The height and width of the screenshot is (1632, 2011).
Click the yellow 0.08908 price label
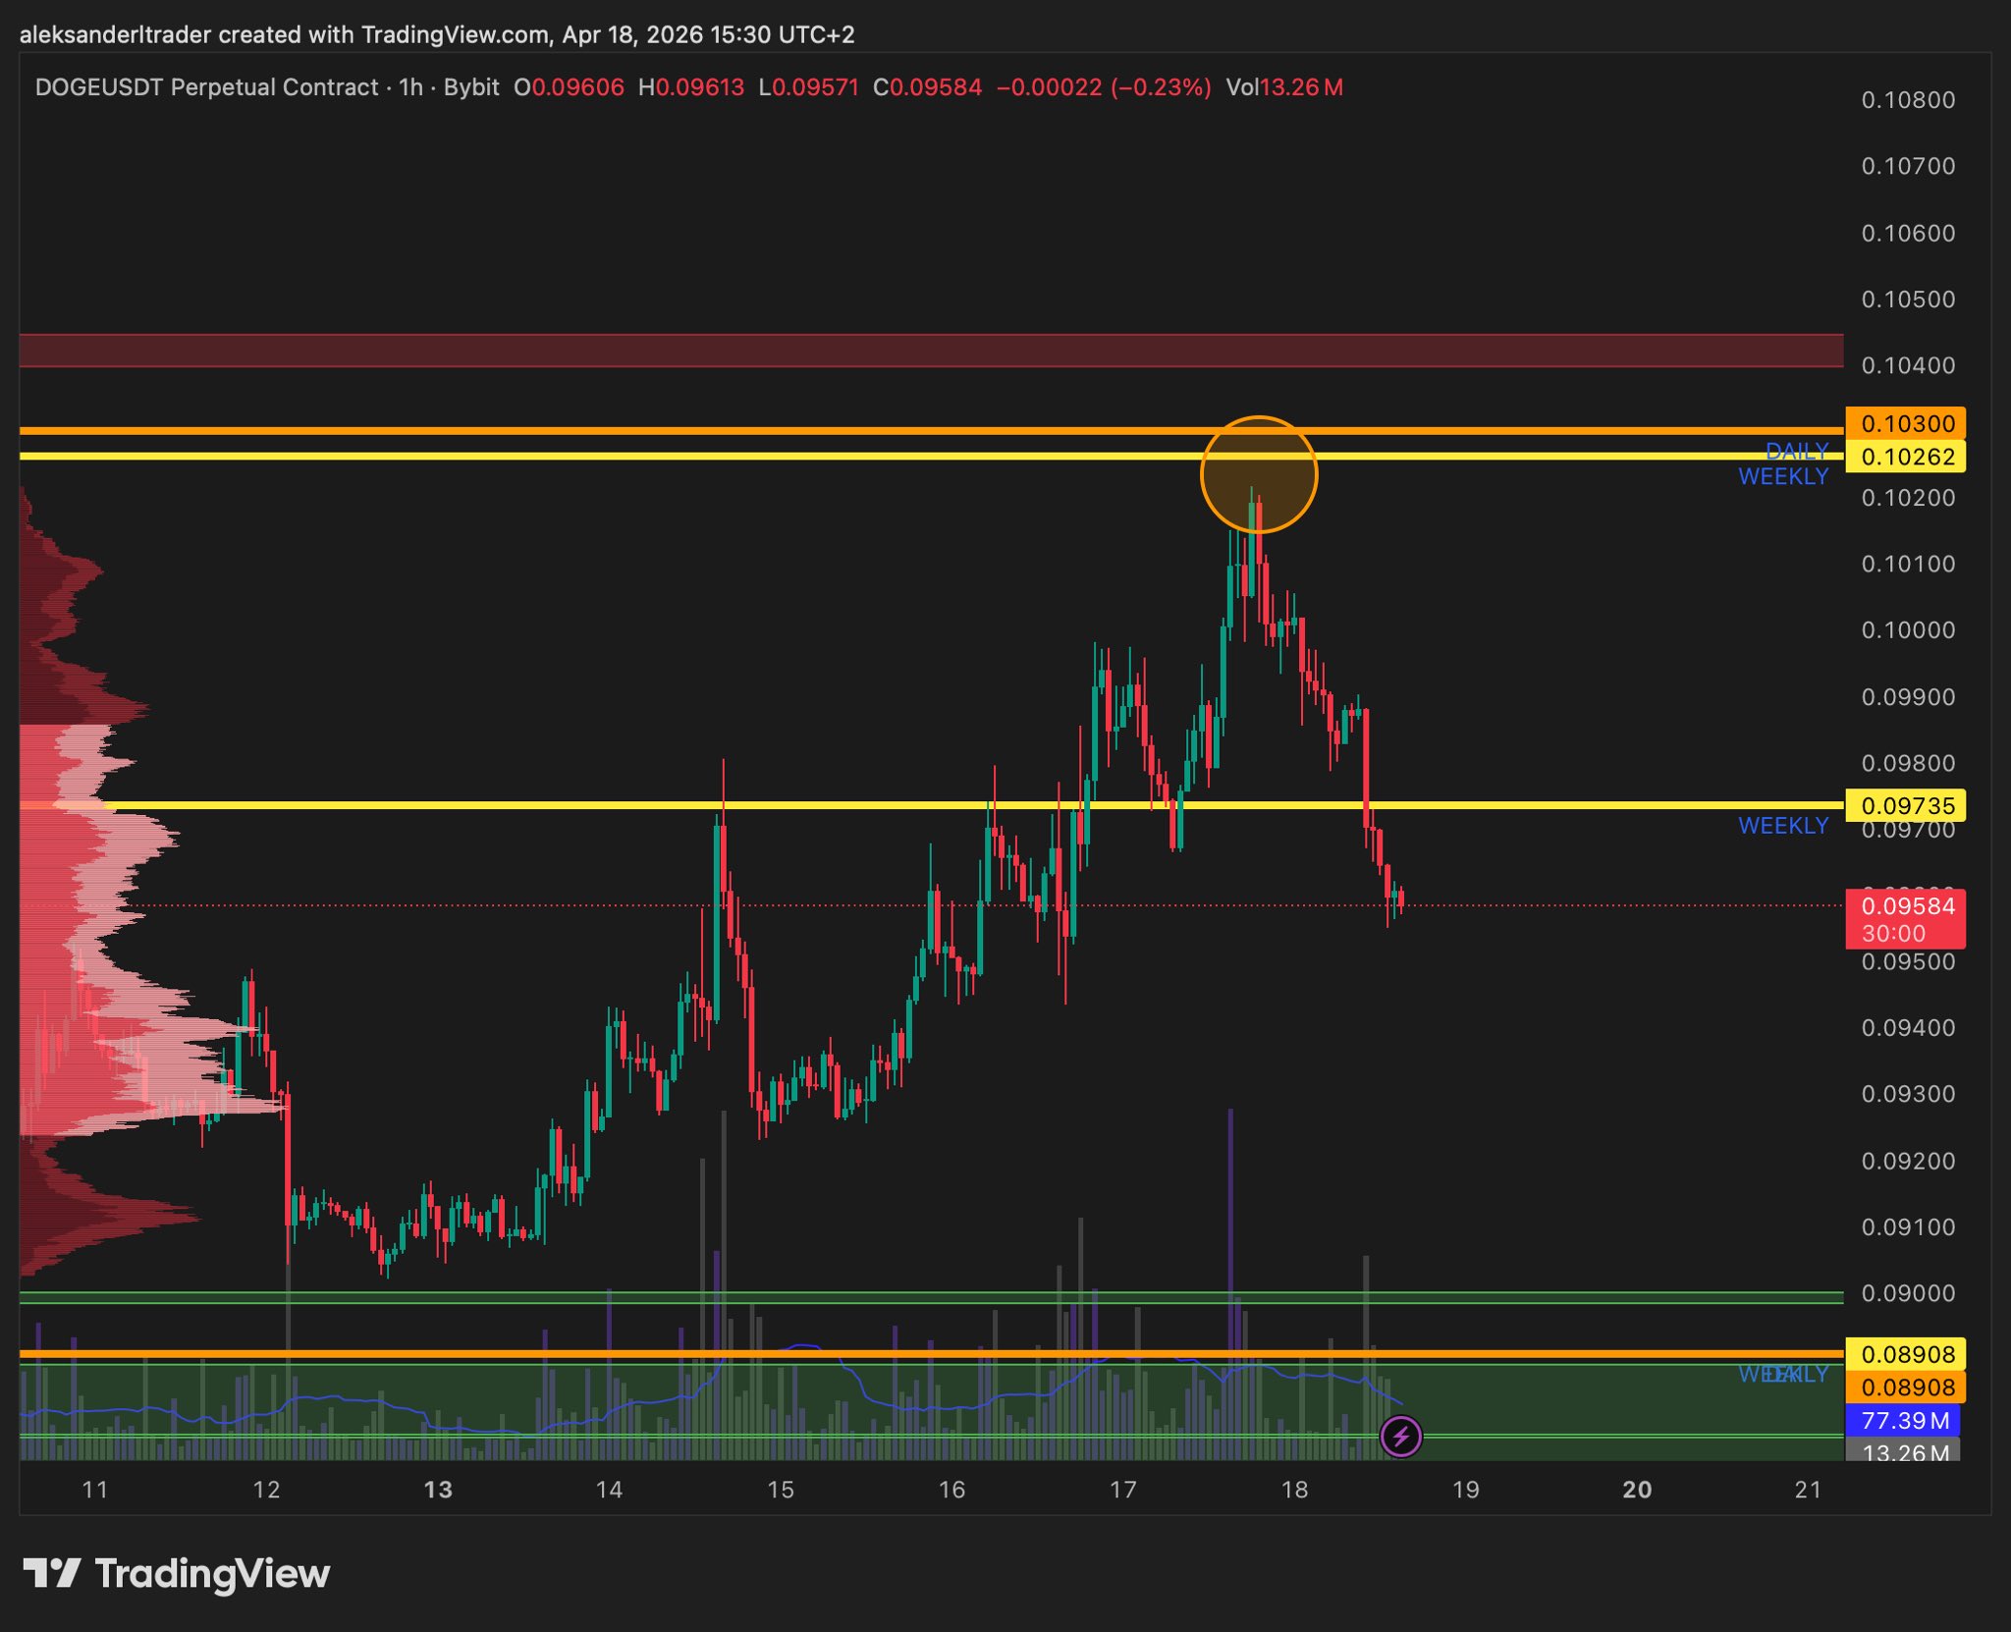[x=1905, y=1354]
